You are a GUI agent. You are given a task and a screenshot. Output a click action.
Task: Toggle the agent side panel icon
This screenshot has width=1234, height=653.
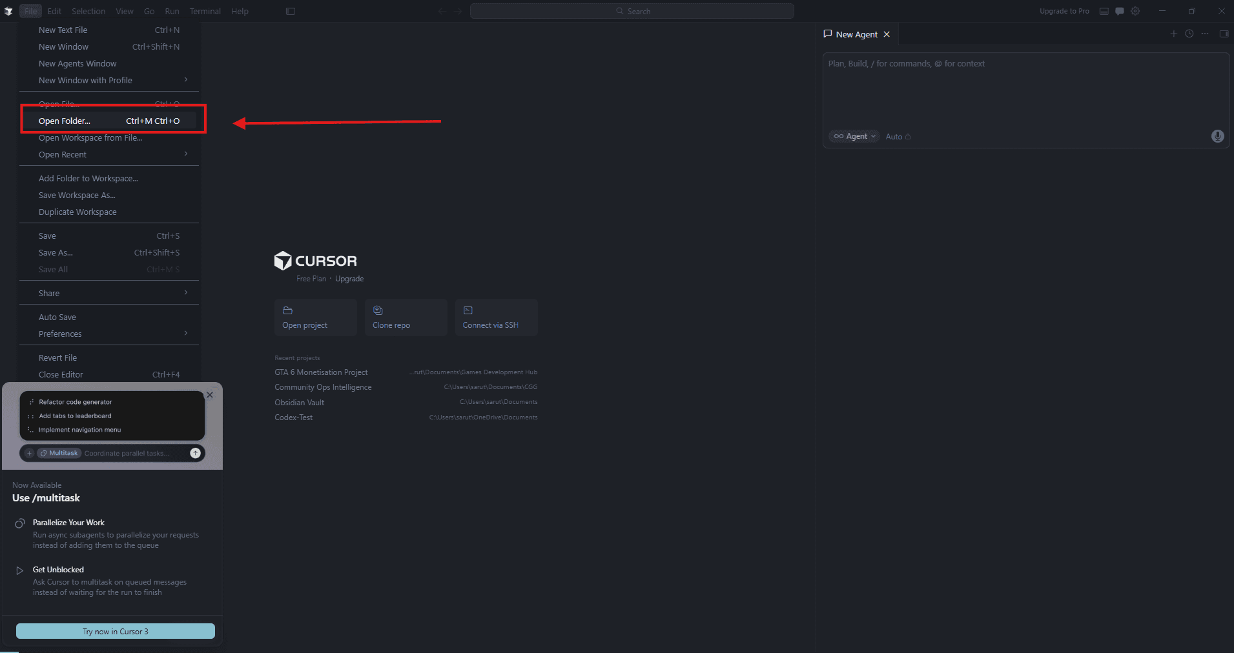(x=1224, y=34)
